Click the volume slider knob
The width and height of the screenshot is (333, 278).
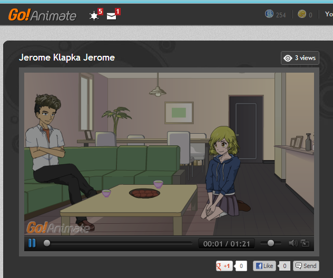[271, 243]
